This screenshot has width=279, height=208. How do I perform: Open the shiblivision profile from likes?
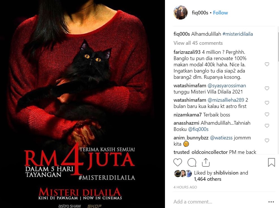point(226,173)
